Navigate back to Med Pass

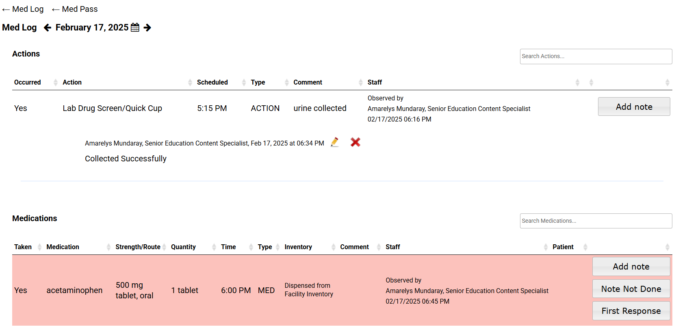click(75, 9)
